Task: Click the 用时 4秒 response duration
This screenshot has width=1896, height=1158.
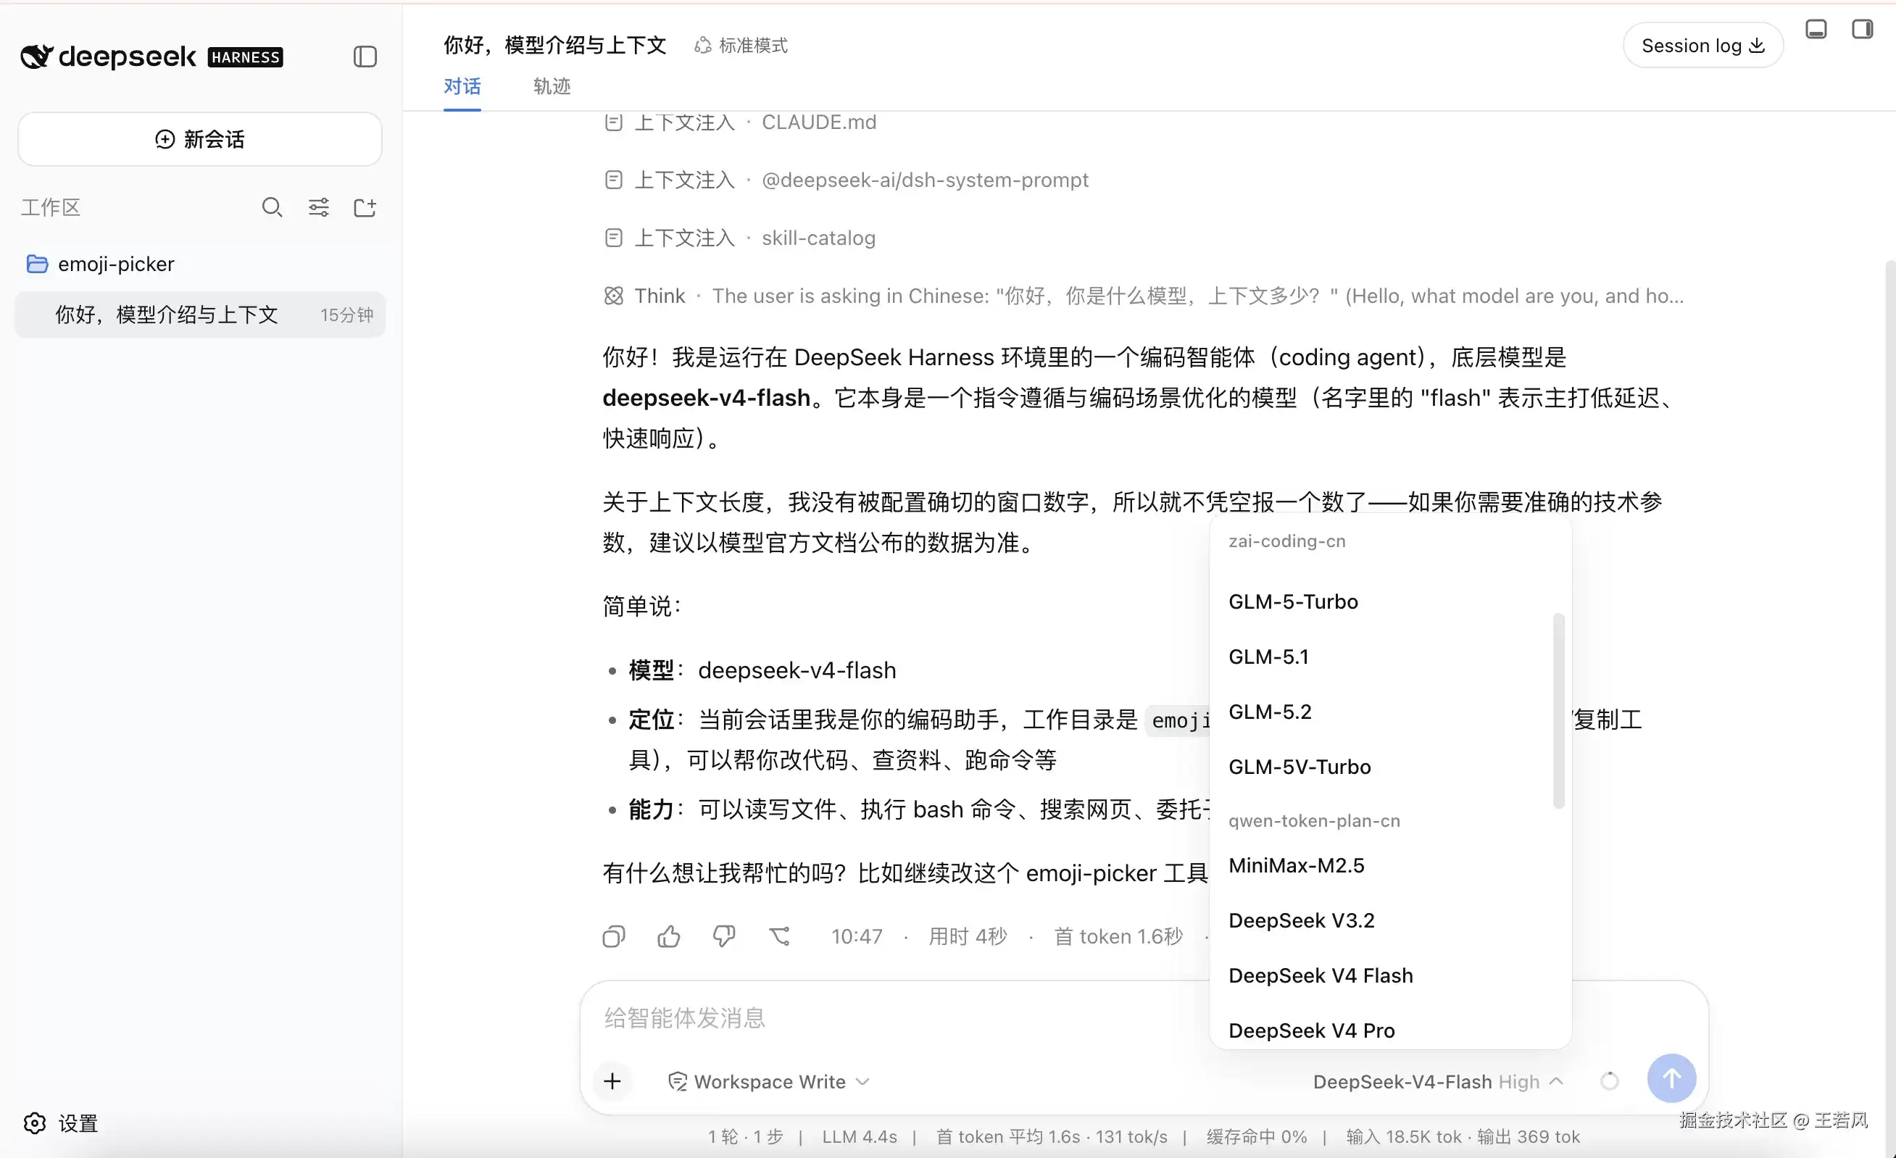Action: (968, 936)
